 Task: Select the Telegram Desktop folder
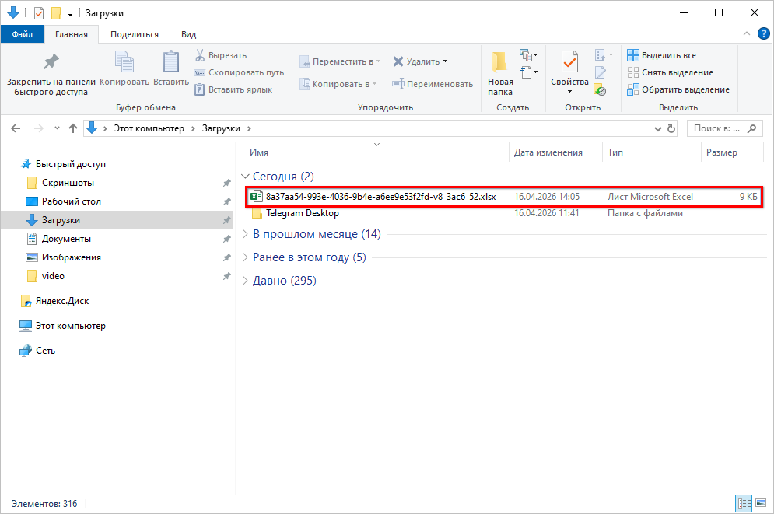point(302,213)
